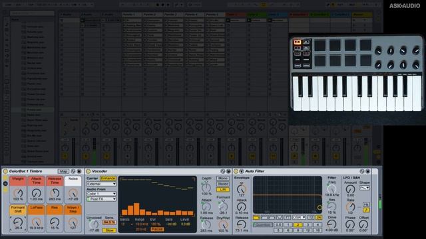This screenshot has width=426, height=239.
Task: Click the Vocoder filter bank band display
Action: (158, 197)
